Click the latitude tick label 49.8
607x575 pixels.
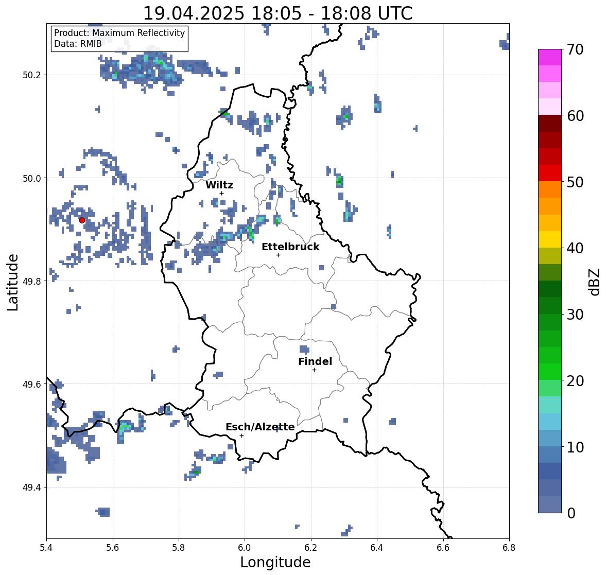(x=32, y=281)
